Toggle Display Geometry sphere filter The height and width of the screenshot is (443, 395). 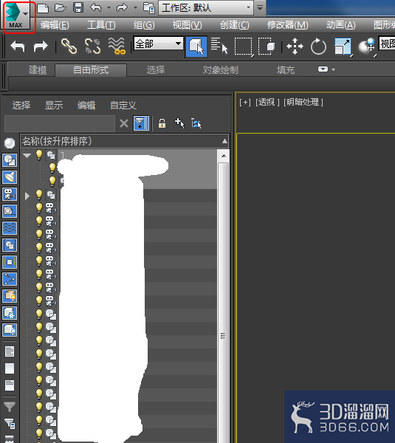(10, 143)
